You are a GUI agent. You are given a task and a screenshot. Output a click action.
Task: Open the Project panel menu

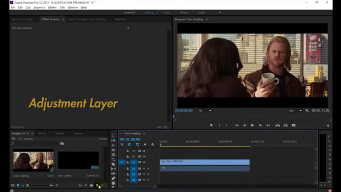pyautogui.click(x=32, y=133)
